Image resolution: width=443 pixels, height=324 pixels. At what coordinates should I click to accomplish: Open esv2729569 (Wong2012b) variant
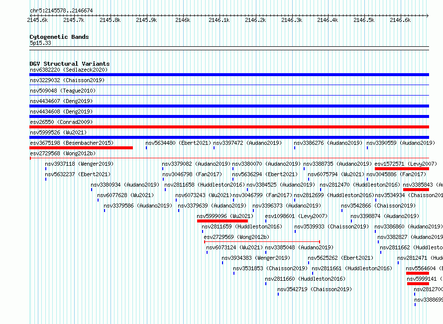(x=236, y=237)
